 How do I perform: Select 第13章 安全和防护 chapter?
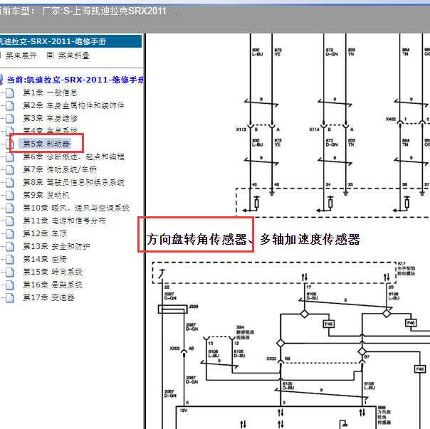click(x=56, y=246)
